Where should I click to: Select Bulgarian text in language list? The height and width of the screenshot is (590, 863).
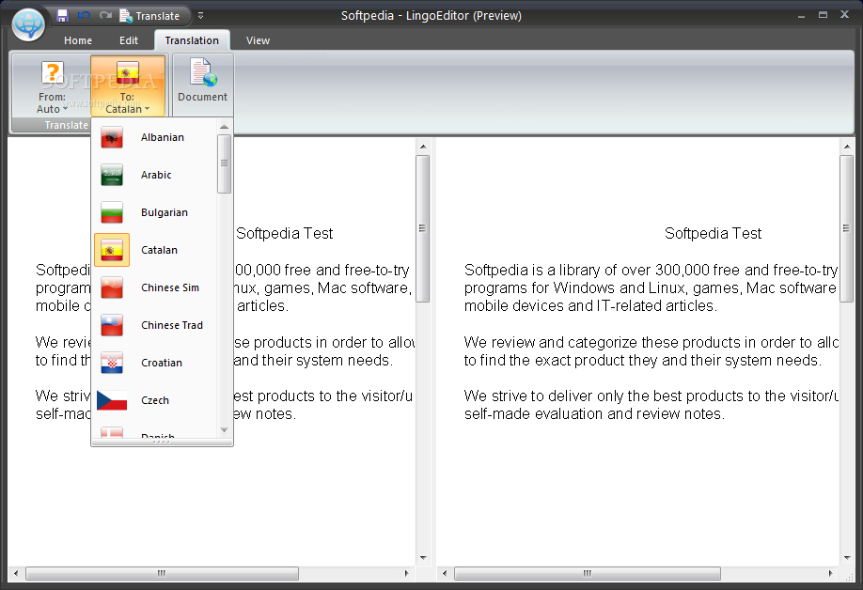[164, 212]
